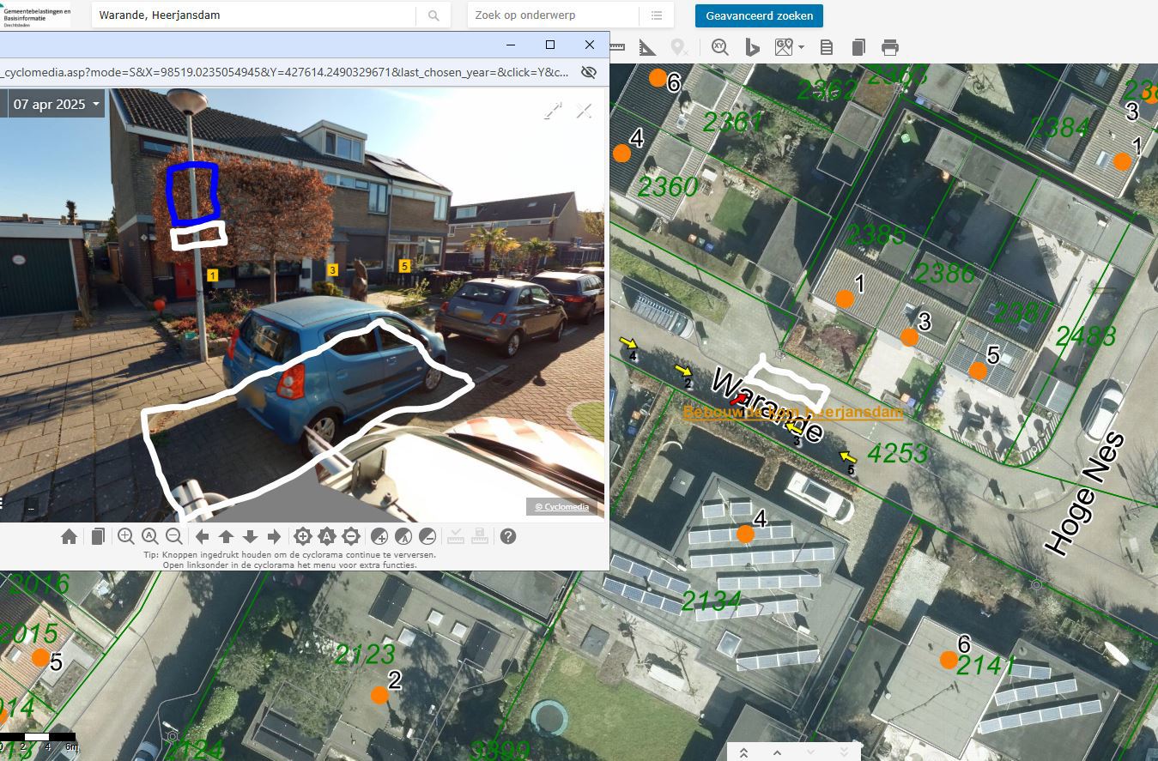Image resolution: width=1158 pixels, height=761 pixels.
Task: Zoom out the cyclorama with magnifier minus
Action: [173, 537]
